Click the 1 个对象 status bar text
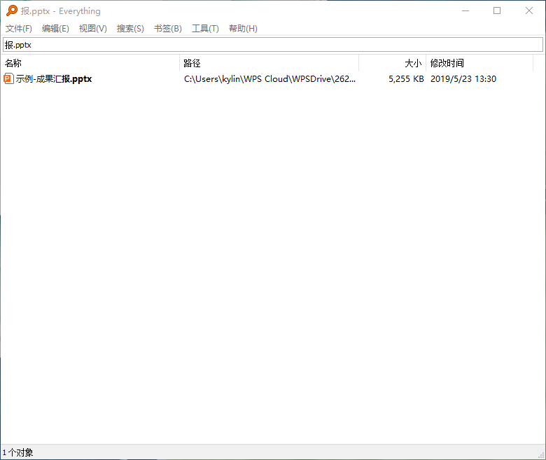The image size is (546, 460). click(17, 452)
